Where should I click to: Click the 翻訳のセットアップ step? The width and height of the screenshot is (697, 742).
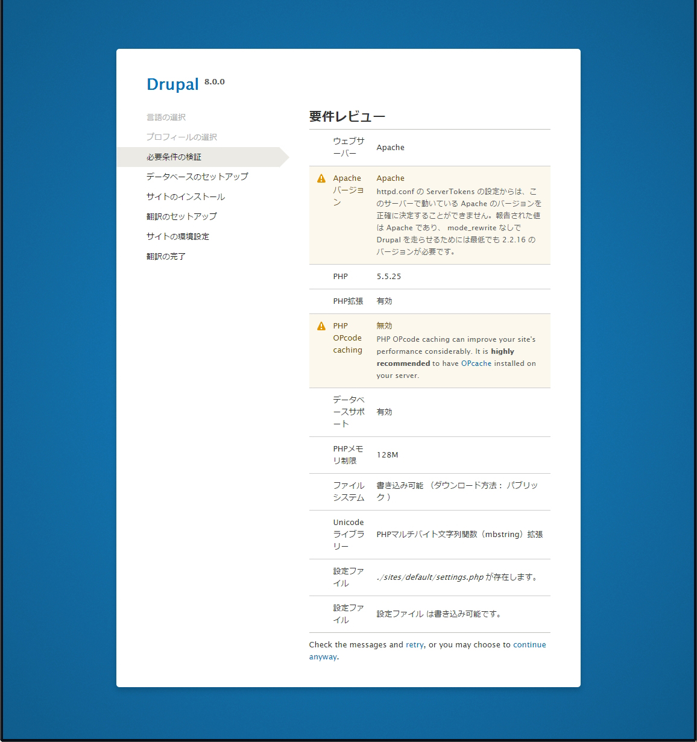click(181, 216)
